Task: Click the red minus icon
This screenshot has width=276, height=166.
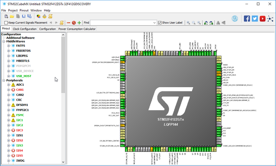Action: pos(69,23)
